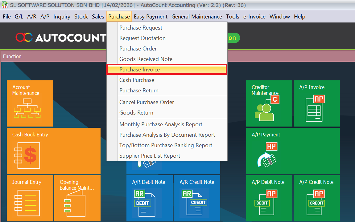355x222 pixels.
Task: Open the e-Invoice menu
Action: pos(254,17)
